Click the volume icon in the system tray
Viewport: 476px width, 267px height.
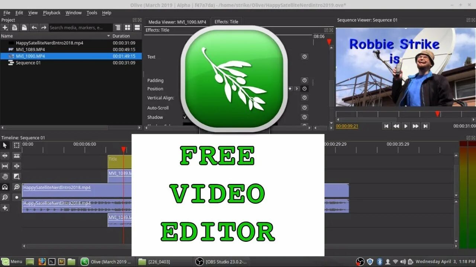[x=403, y=261]
